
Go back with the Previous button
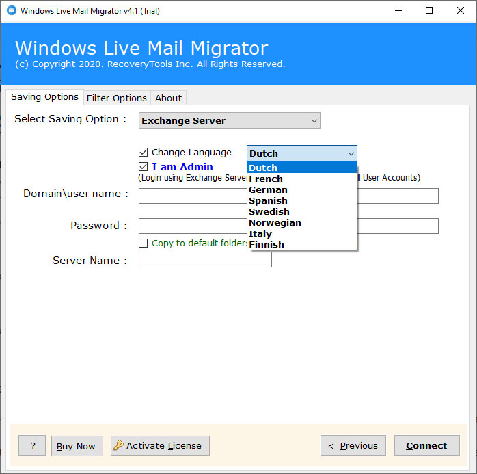[x=353, y=446]
